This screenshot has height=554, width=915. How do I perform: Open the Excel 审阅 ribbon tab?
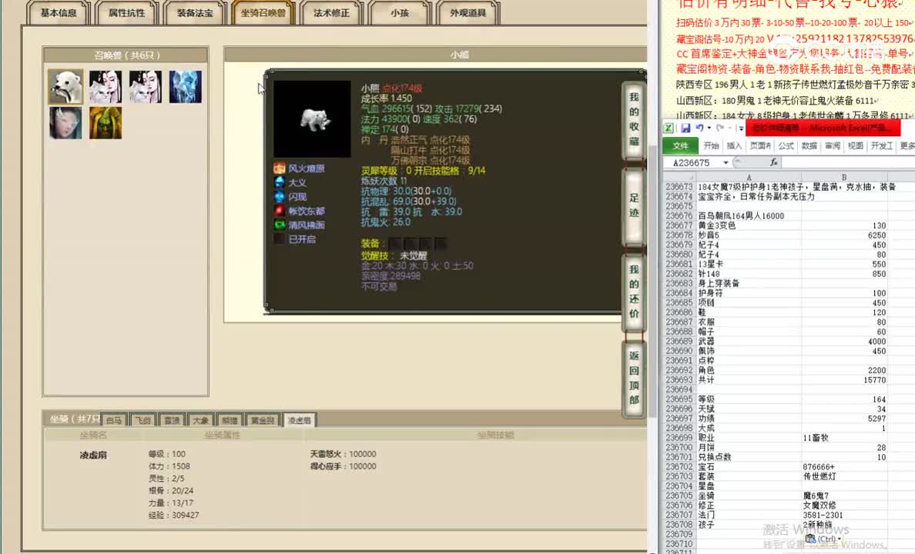[x=832, y=145]
